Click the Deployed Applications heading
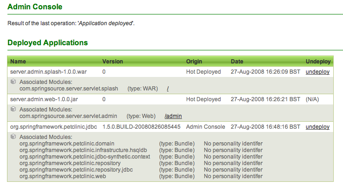Screen dimensions: 343x187 pos(47,43)
